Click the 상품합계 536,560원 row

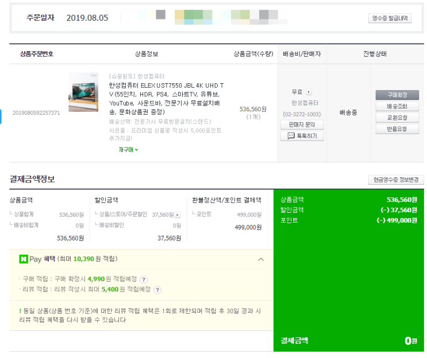[47, 215]
